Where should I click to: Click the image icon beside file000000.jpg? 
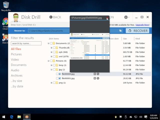pyautogui.click(x=60, y=74)
